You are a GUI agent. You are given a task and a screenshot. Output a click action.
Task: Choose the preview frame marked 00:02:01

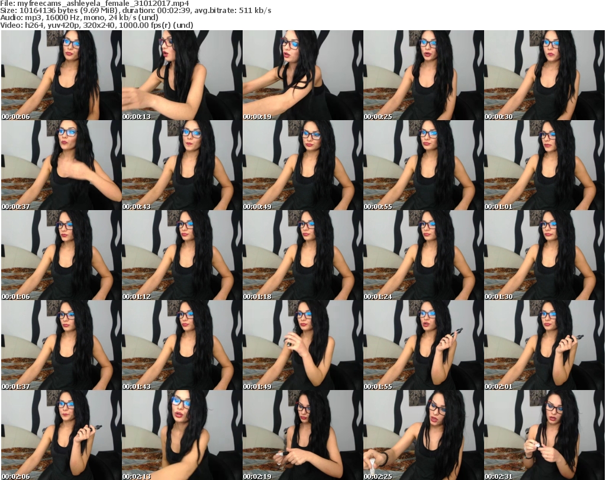544,345
